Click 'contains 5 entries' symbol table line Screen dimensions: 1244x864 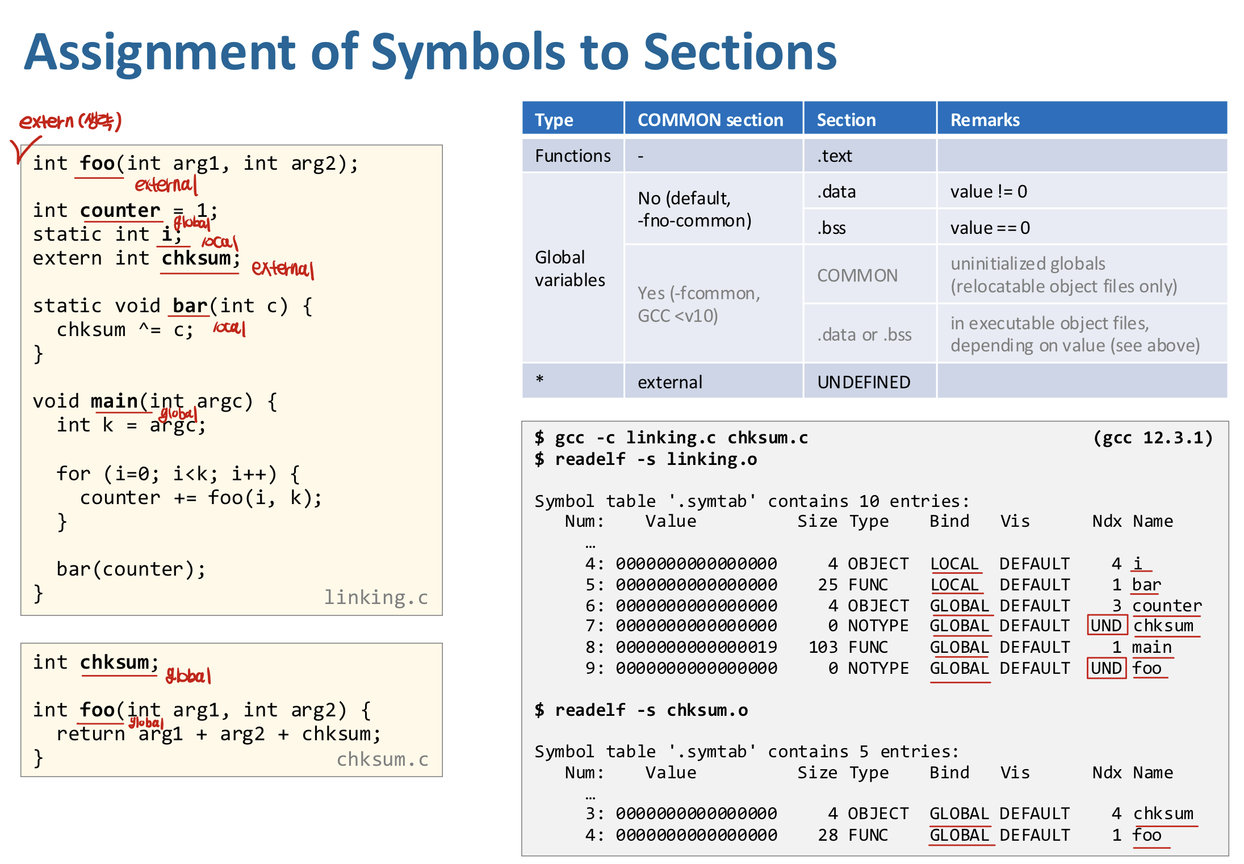[x=747, y=752]
